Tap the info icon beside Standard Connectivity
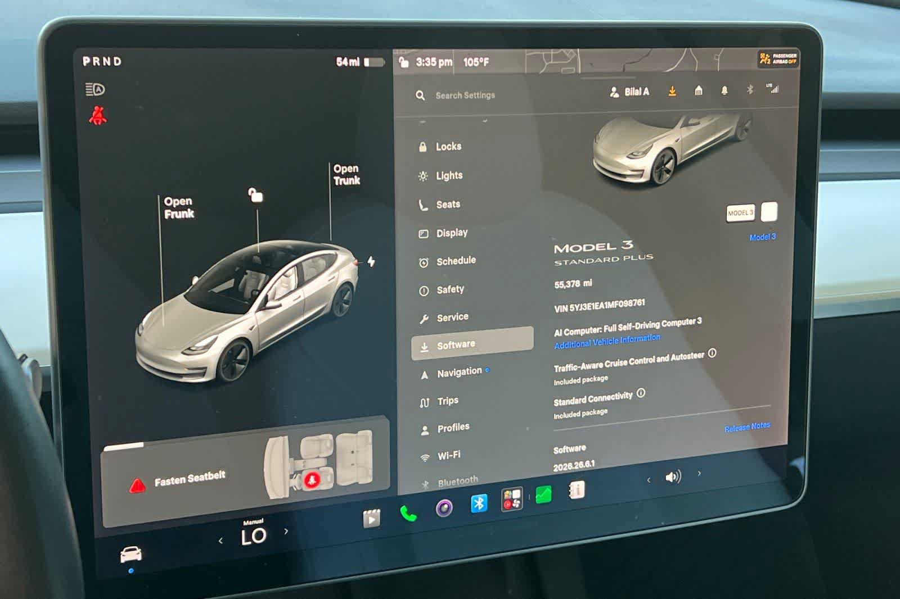 [x=641, y=393]
